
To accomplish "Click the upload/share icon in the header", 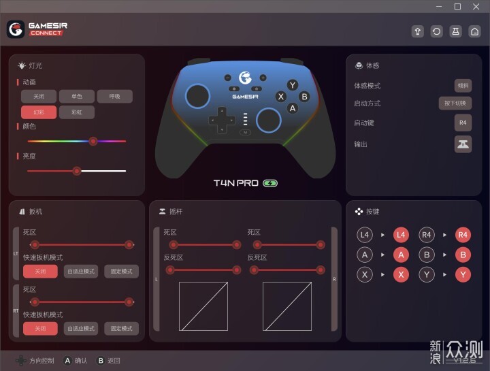I will 417,31.
